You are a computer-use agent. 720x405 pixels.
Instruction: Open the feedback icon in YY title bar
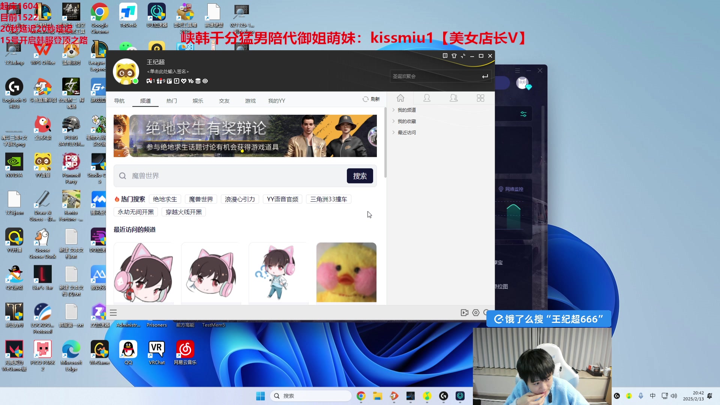[445, 56]
